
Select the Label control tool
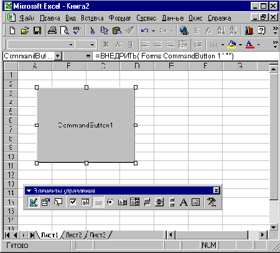coord(184,202)
